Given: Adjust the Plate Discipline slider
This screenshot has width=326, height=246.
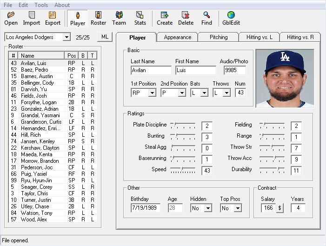Looking at the screenshot, I should coord(183,126).
